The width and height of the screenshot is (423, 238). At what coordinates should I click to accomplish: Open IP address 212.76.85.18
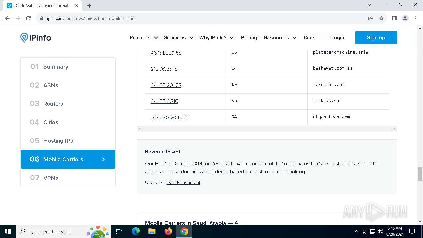[164, 69]
